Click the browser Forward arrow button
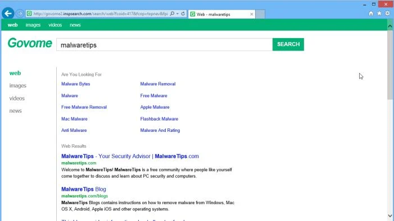Screen dimensions: 394x221 click(x=20, y=13)
